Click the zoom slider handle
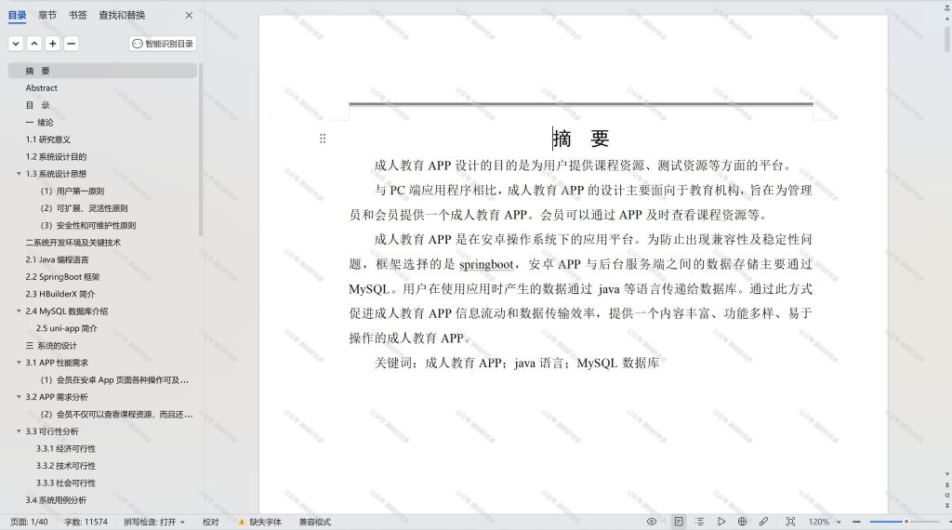 pyautogui.click(x=906, y=522)
